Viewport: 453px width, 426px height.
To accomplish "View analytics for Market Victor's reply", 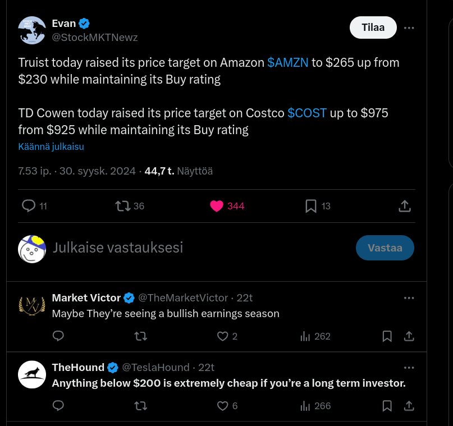I will tap(305, 336).
